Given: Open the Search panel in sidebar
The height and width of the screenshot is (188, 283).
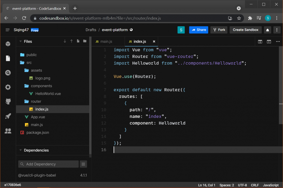Looking at the screenshot, I should tap(8, 73).
